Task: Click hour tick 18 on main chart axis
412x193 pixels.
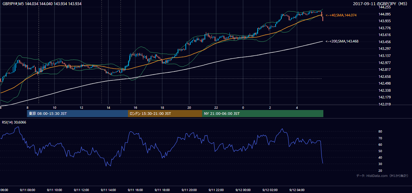Action: coord(162,107)
